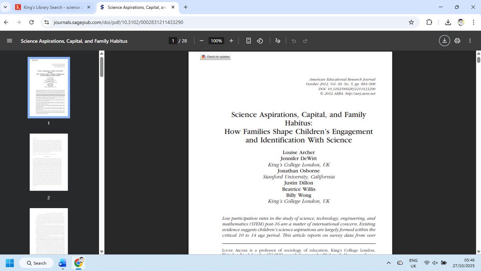Click Stanford University, California text
The image size is (481, 271).
click(299, 177)
